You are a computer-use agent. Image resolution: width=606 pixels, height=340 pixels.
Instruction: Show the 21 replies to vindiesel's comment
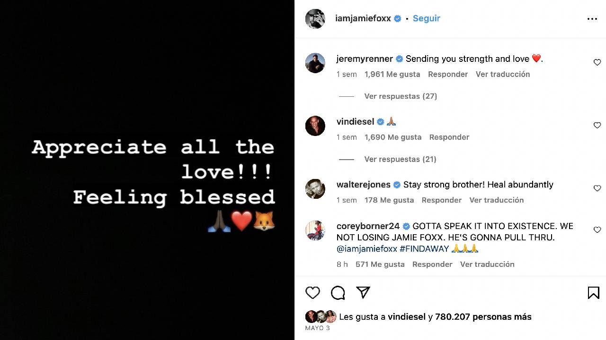click(400, 159)
